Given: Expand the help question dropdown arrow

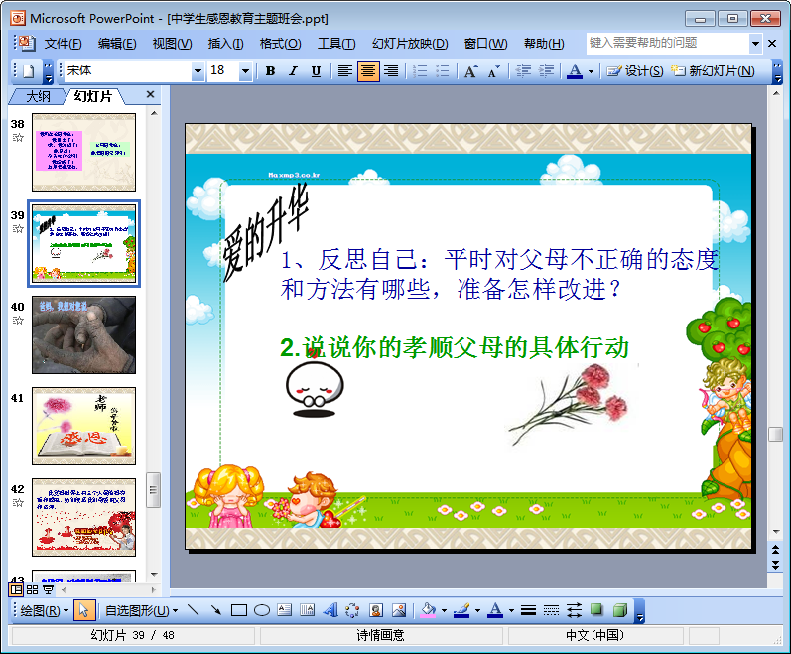Looking at the screenshot, I should [755, 44].
